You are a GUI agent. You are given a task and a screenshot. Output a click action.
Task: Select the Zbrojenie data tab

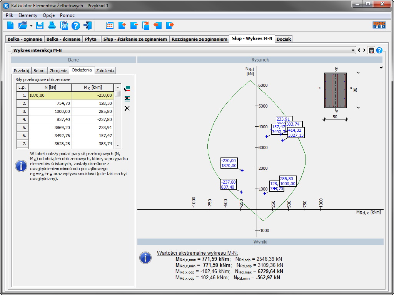tap(58, 71)
